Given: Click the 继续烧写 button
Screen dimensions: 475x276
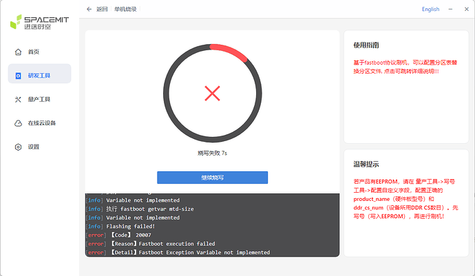Looking at the screenshot, I should [212, 178].
